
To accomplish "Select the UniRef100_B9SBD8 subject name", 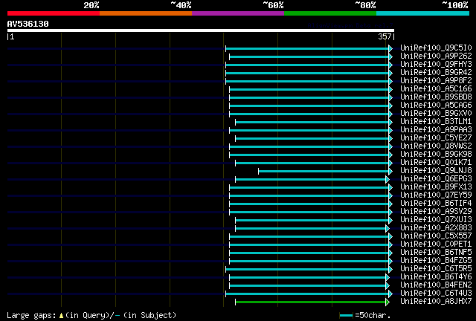I will [436, 97].
